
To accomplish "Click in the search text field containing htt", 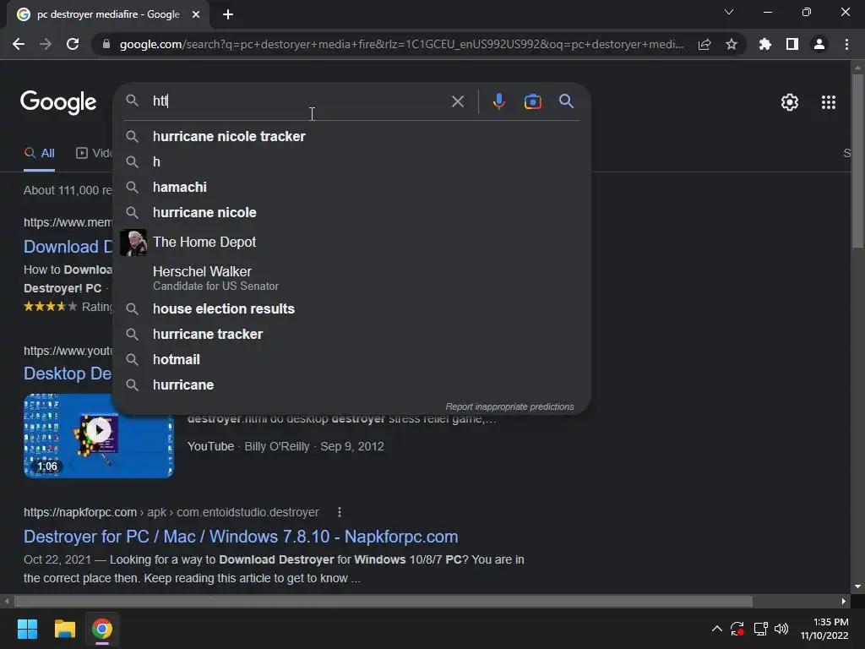I will [x=298, y=101].
